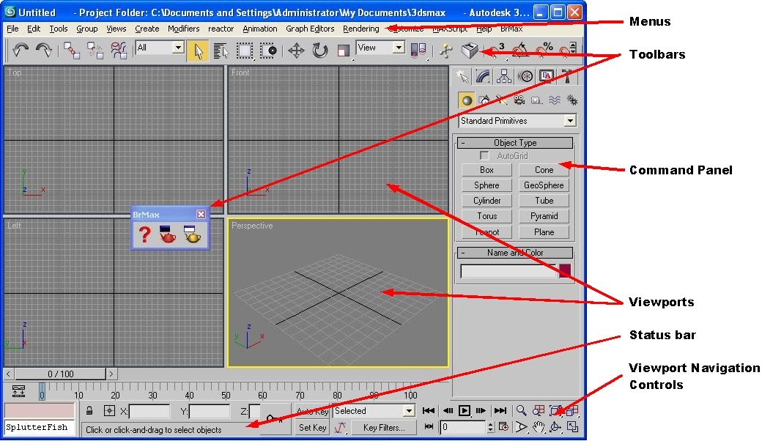Click the red teapot icon in BrMax toolbar
Screen dimensions: 762x441
click(x=168, y=234)
